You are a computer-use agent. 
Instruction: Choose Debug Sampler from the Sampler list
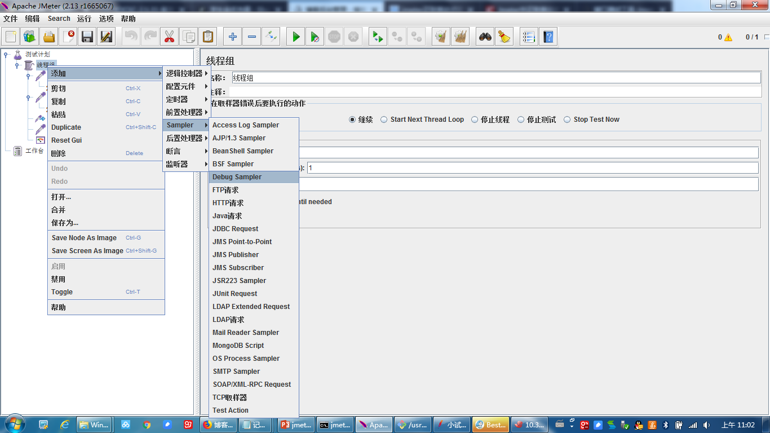coord(254,177)
